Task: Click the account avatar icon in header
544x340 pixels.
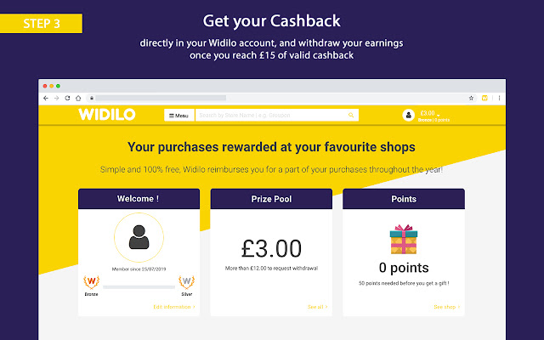Action: point(408,115)
